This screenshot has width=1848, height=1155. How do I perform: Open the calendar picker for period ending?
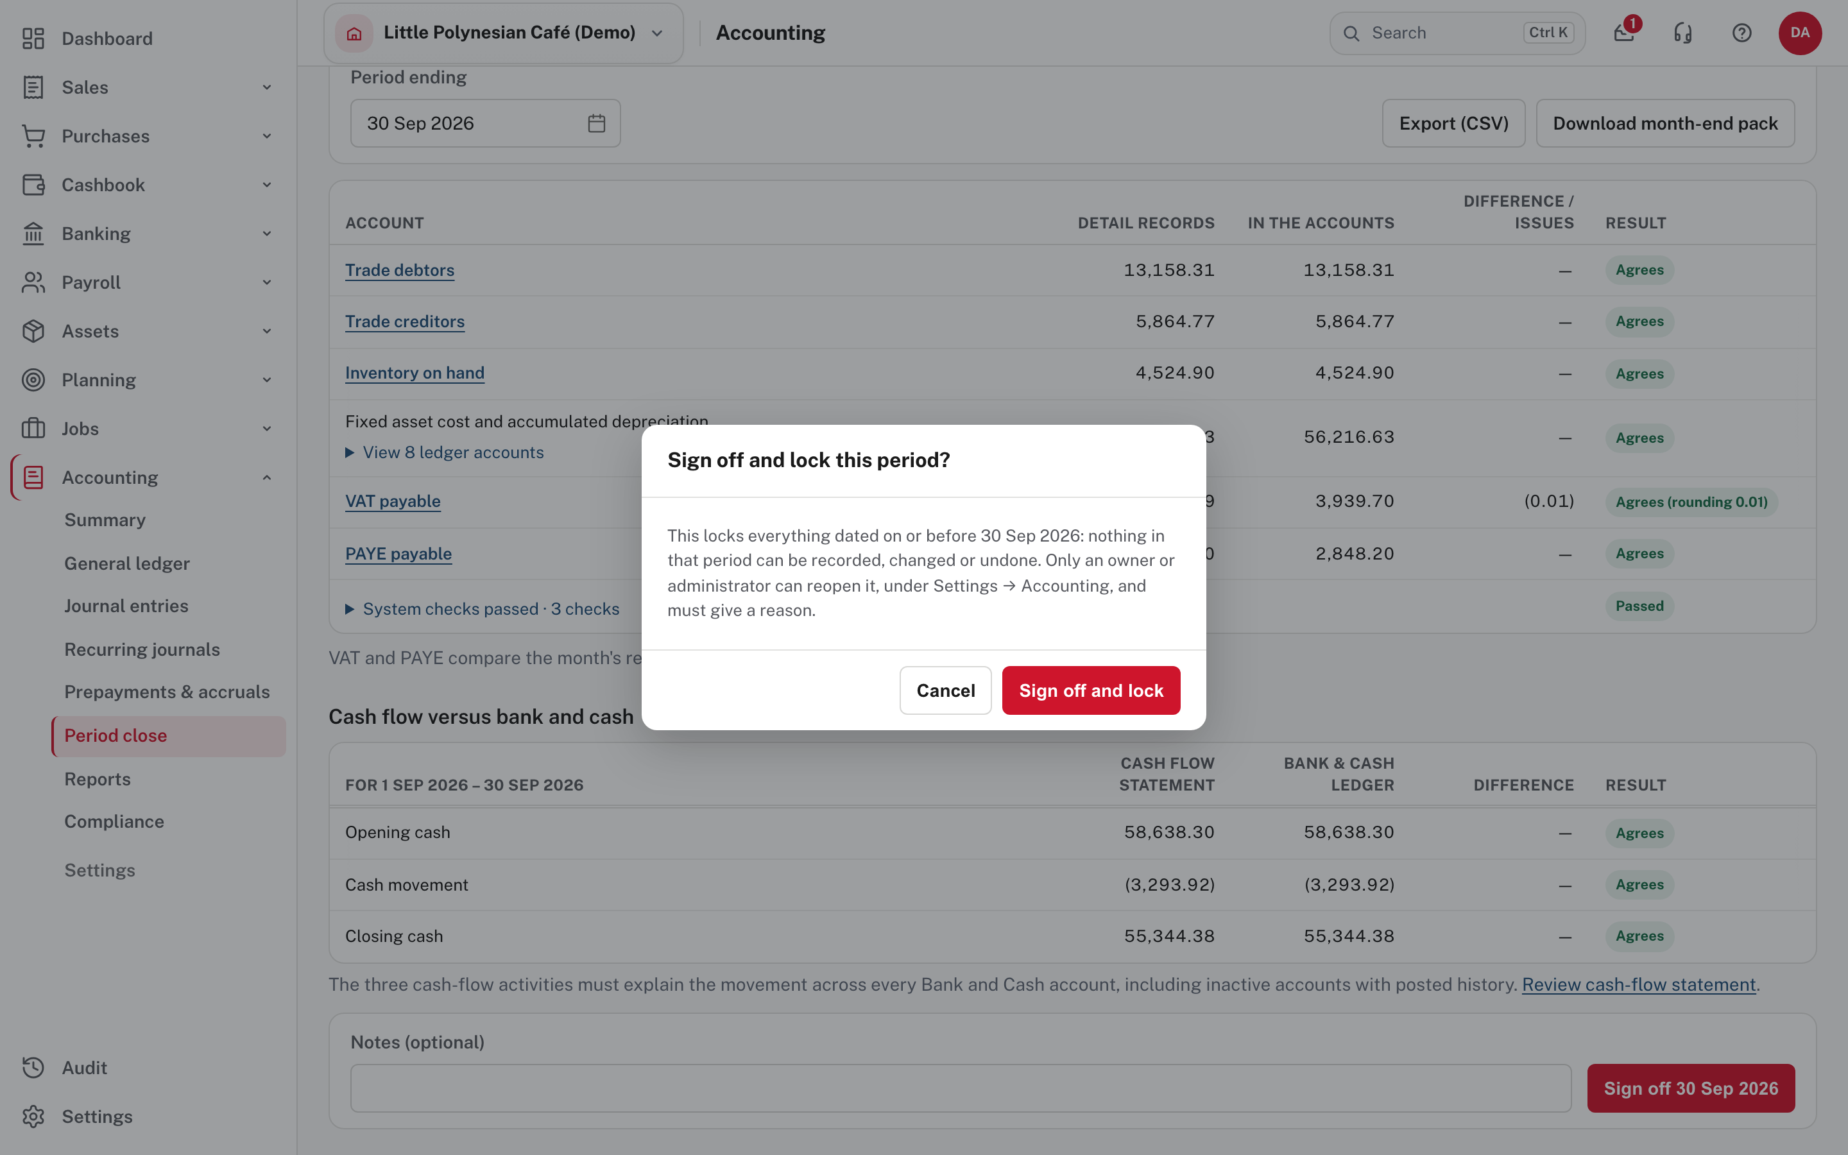point(596,123)
